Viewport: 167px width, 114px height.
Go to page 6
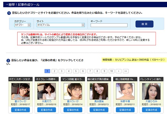point(83,71)
